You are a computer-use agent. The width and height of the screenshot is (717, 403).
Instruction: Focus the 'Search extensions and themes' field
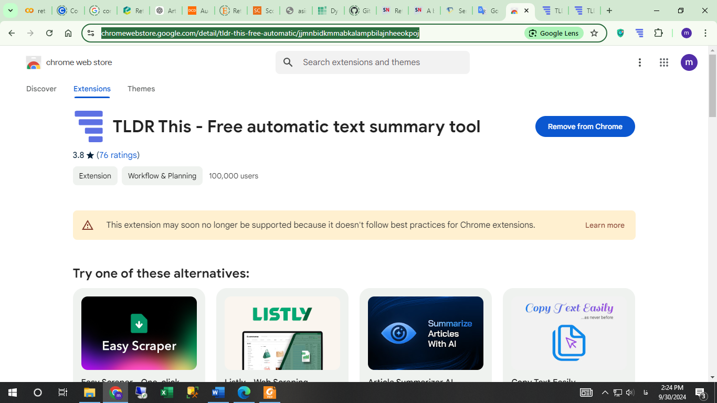pyautogui.click(x=373, y=62)
